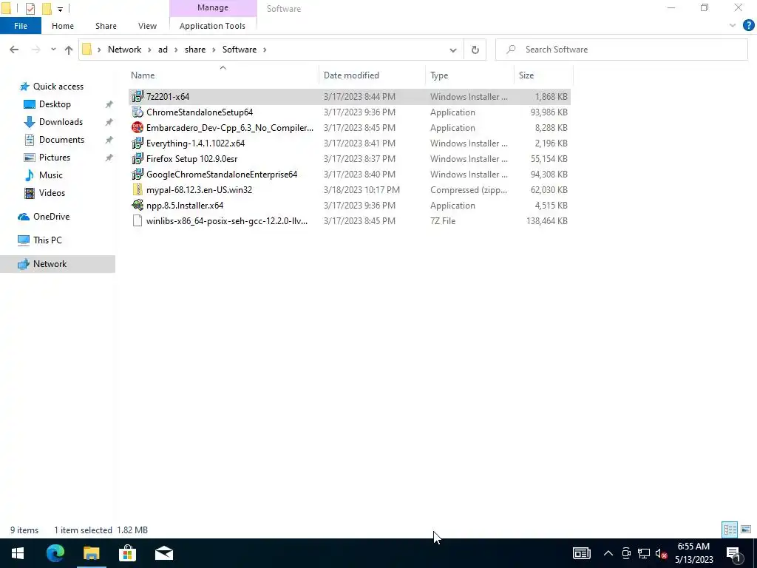
Task: Click the share segment in address bar
Action: tap(195, 50)
